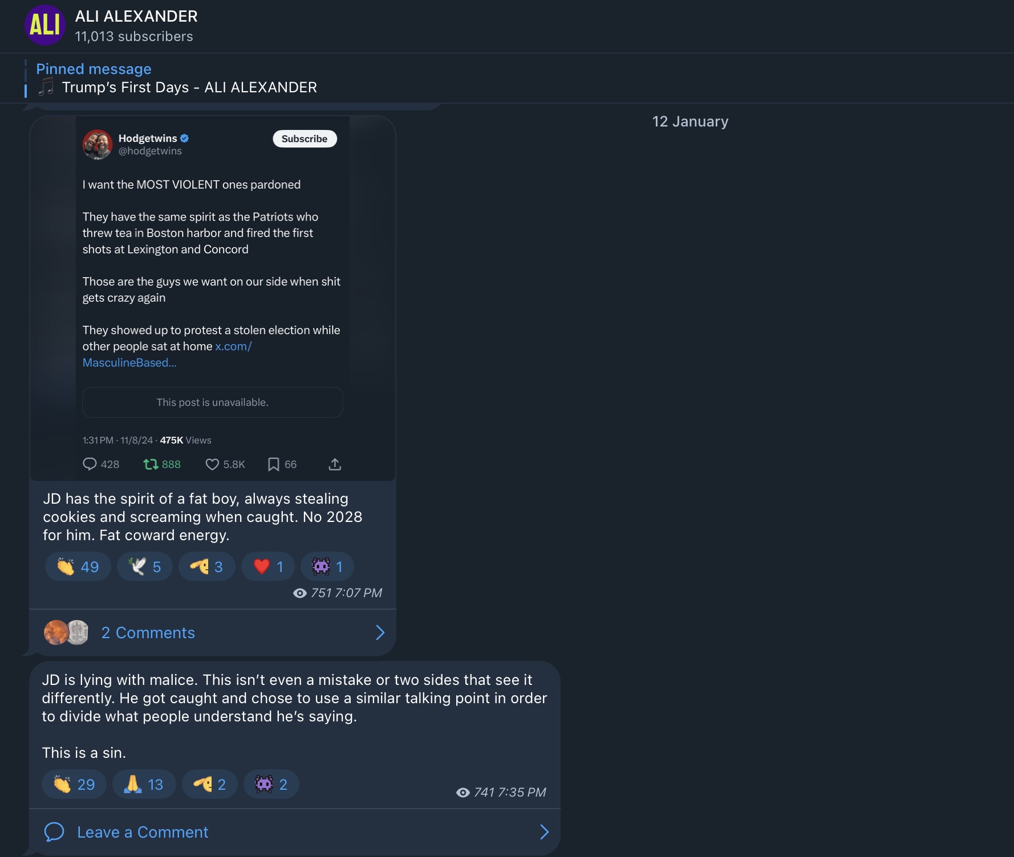1014x857 pixels.
Task: Click the heart icon showing 5.8K likes
Action: (x=212, y=464)
